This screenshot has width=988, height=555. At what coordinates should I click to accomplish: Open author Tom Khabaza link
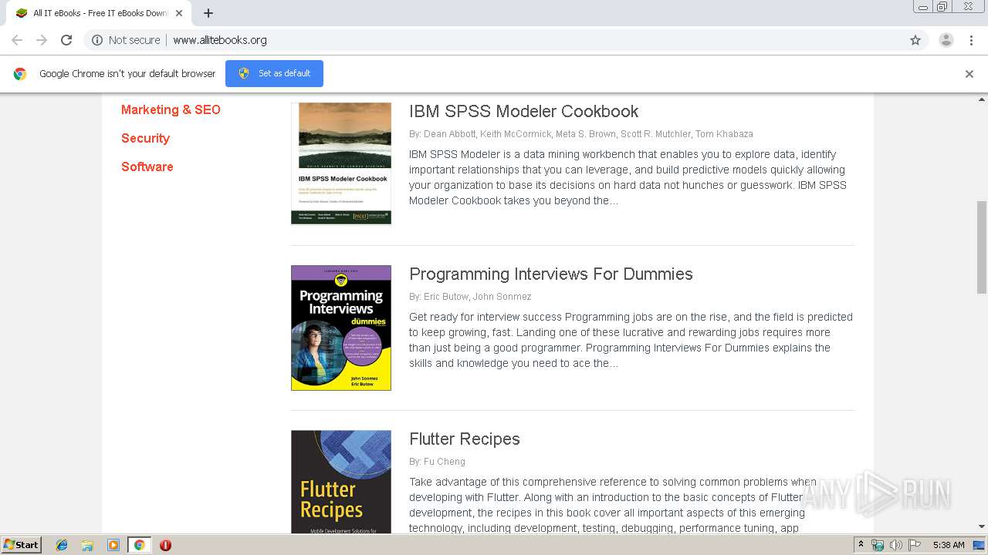(x=724, y=134)
